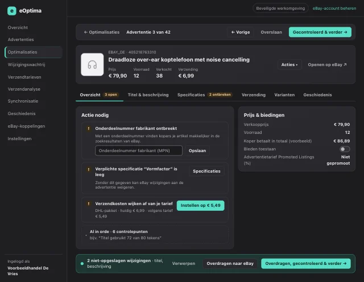
Task: Click the listing ID 405218763310
Action: click(142, 52)
